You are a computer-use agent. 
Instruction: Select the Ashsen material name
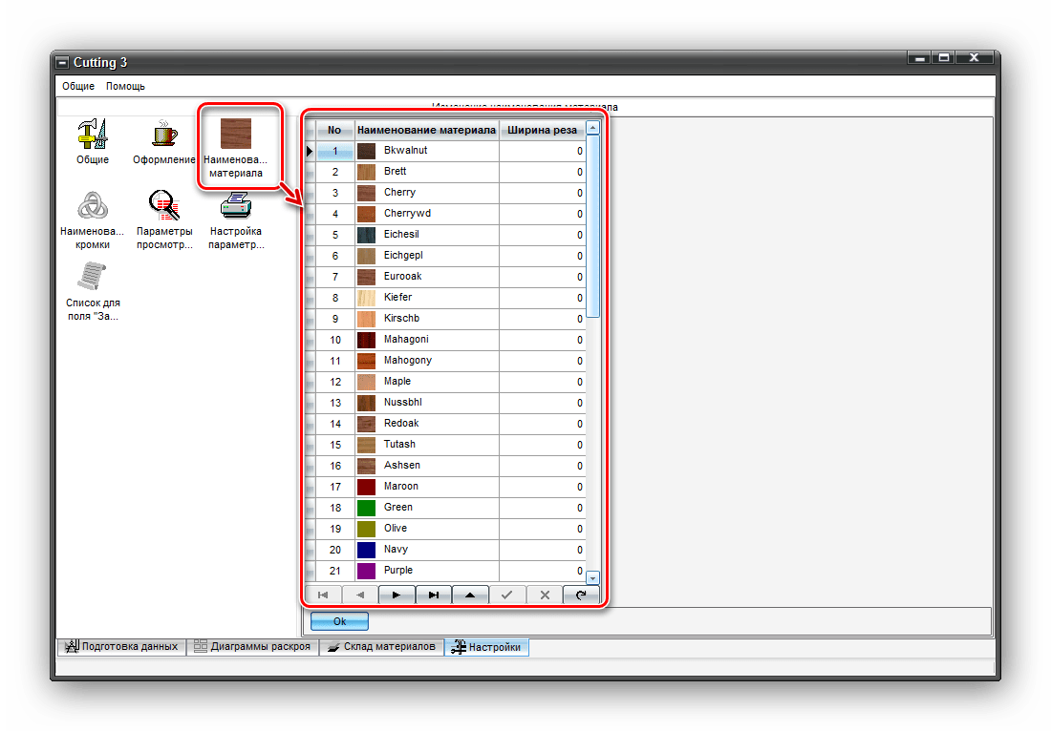point(401,465)
